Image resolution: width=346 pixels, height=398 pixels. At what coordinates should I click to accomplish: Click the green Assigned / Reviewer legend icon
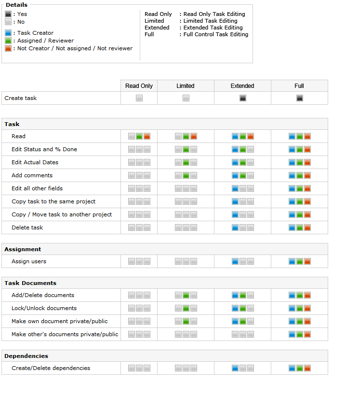(x=8, y=41)
